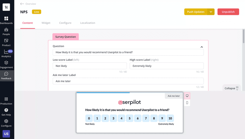Switch to the Localization tab

(x=88, y=23)
